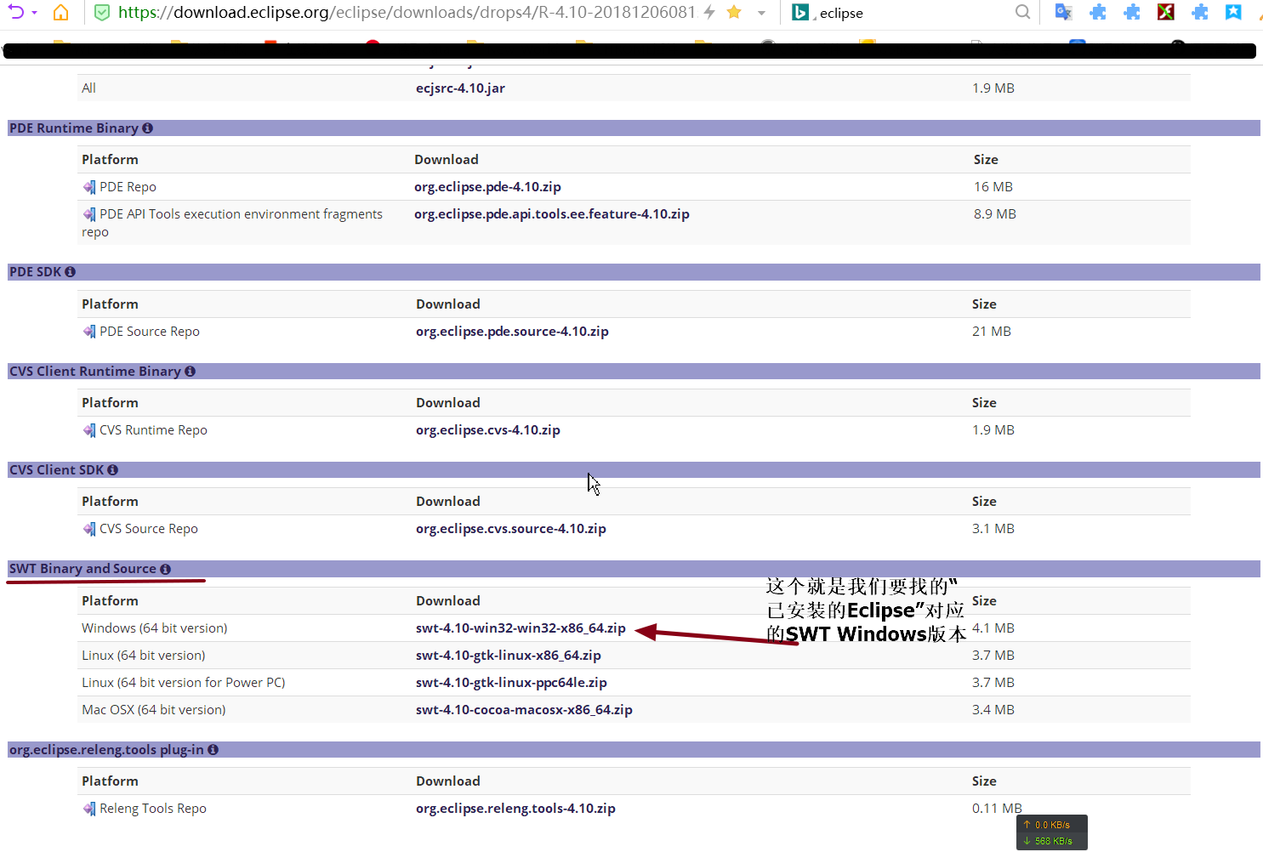Click the 'PDE Runtime Binary' section heading
This screenshot has width=1263, height=852.
[x=74, y=128]
